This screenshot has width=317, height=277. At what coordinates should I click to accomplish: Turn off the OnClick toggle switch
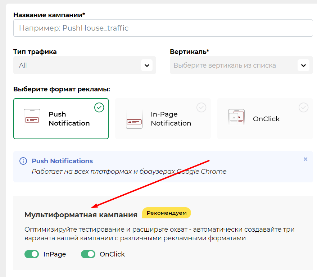point(88,254)
